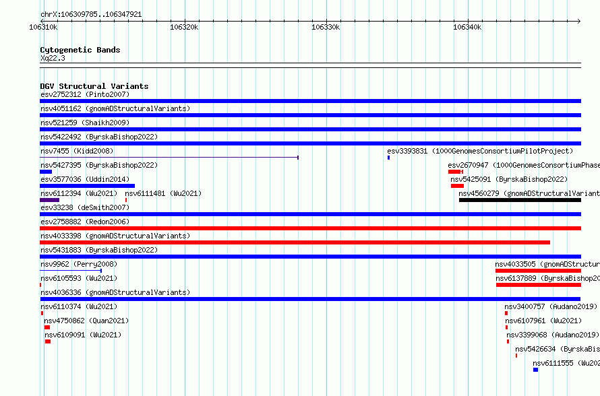600x396 pixels.
Task: Click the blue nsv4036336 bar
Action: (x=310, y=299)
